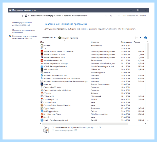157x142 pixels.
Task: Open Панель управления — домашняя страница link
Action: tap(22, 24)
